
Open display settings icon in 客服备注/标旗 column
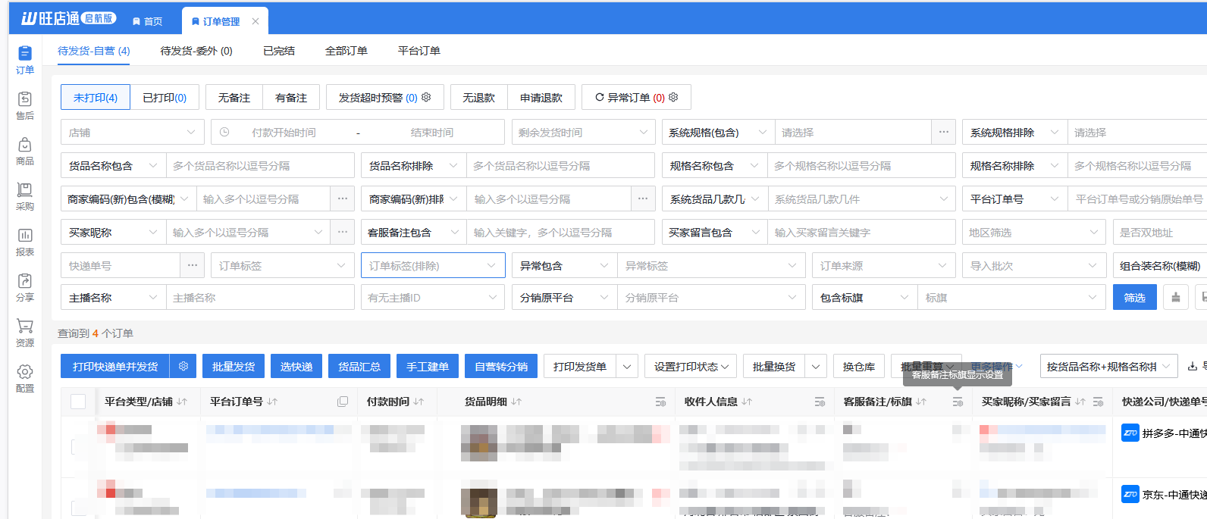point(958,402)
